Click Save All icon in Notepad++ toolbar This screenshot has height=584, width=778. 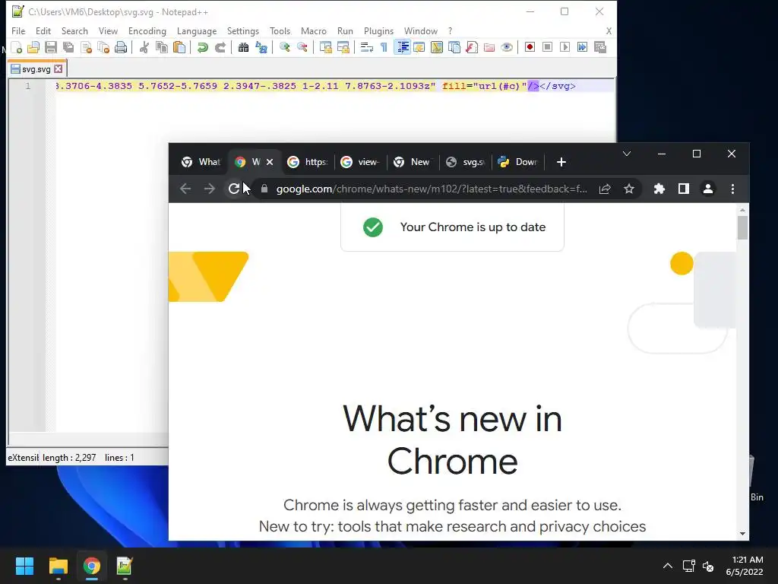68,47
